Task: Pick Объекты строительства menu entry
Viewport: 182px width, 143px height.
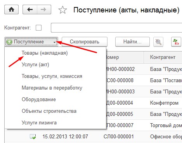Action: (49, 111)
